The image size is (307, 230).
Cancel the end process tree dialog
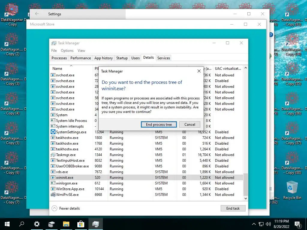189,124
